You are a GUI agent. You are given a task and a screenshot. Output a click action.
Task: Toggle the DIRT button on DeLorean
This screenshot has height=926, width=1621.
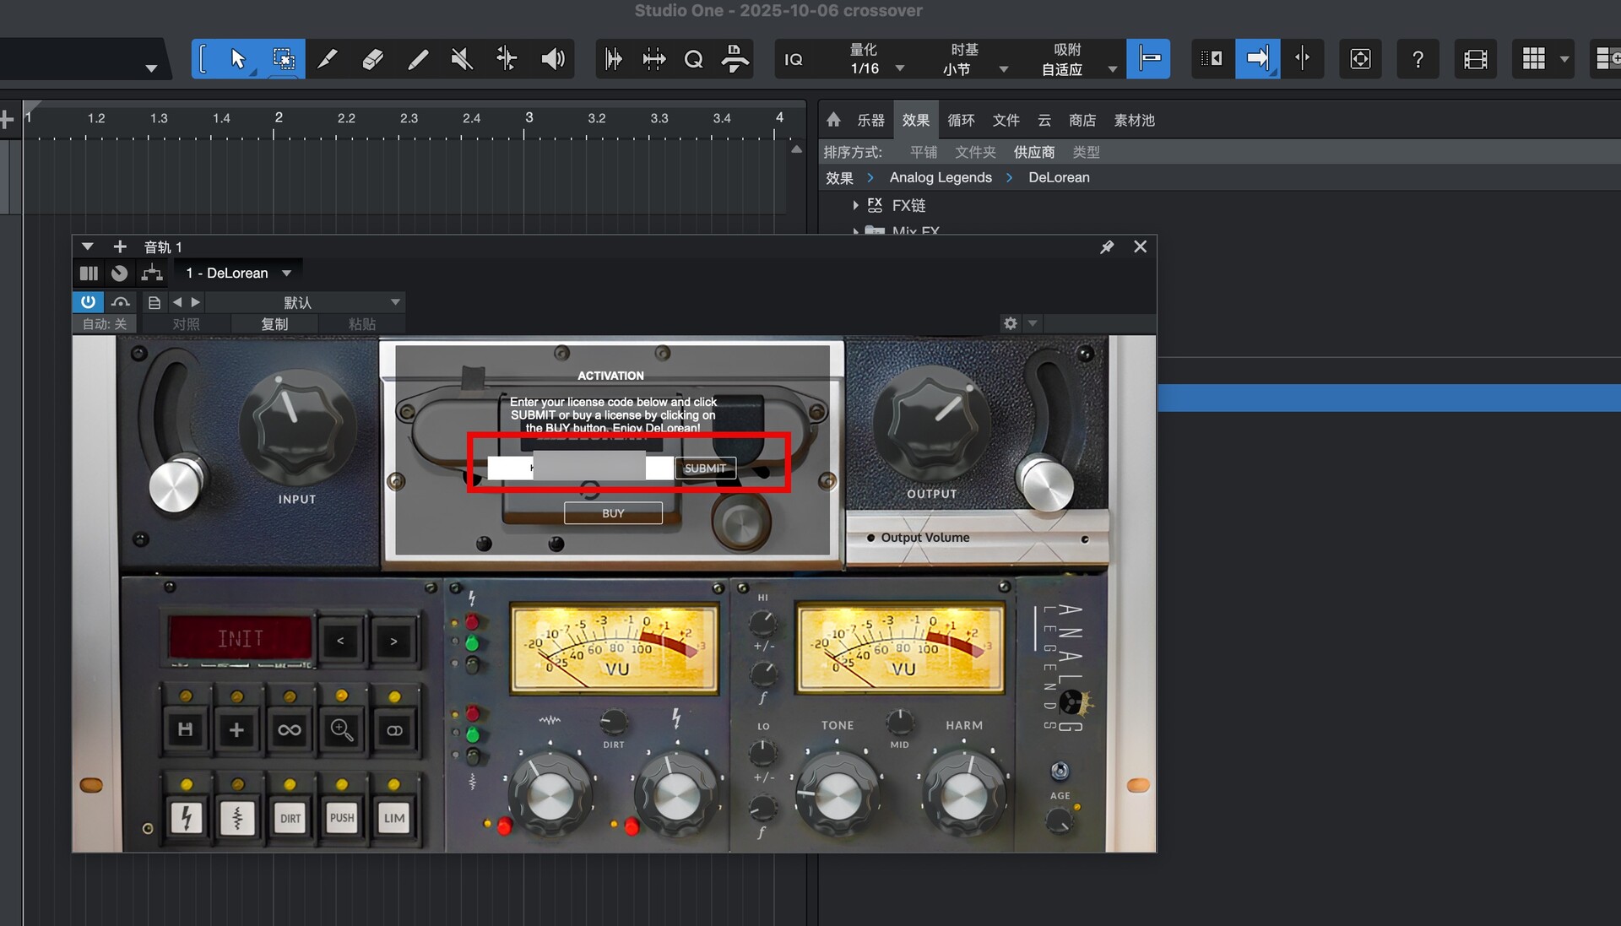pyautogui.click(x=290, y=818)
